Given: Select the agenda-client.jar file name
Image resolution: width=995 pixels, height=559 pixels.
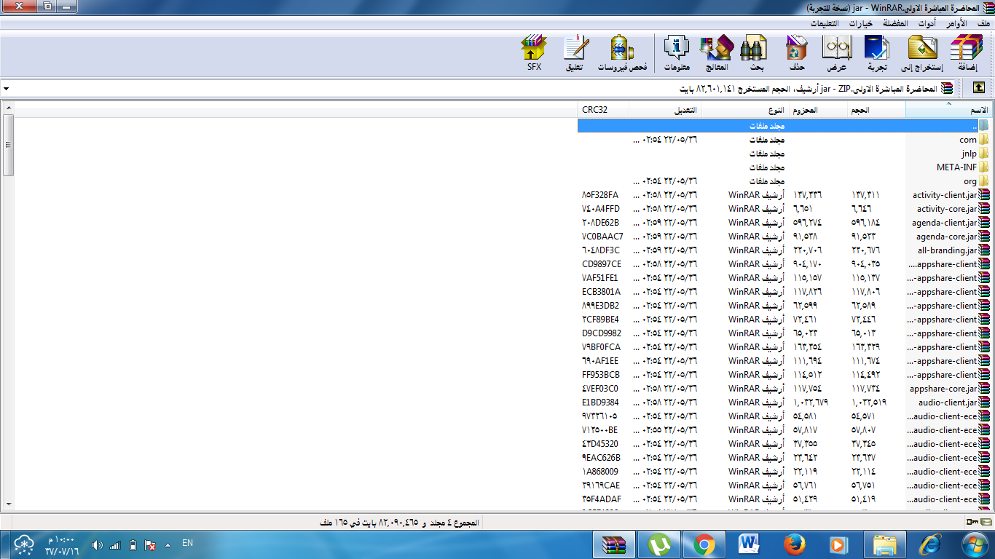Looking at the screenshot, I should tap(945, 223).
